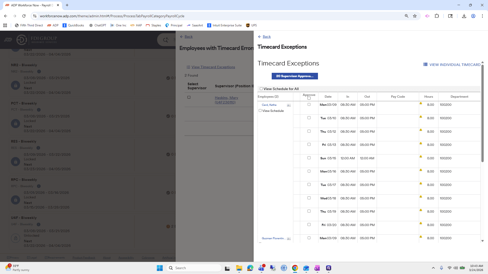The width and height of the screenshot is (488, 274).
Task: Open Outlook from the taskbar
Action: coord(306,268)
